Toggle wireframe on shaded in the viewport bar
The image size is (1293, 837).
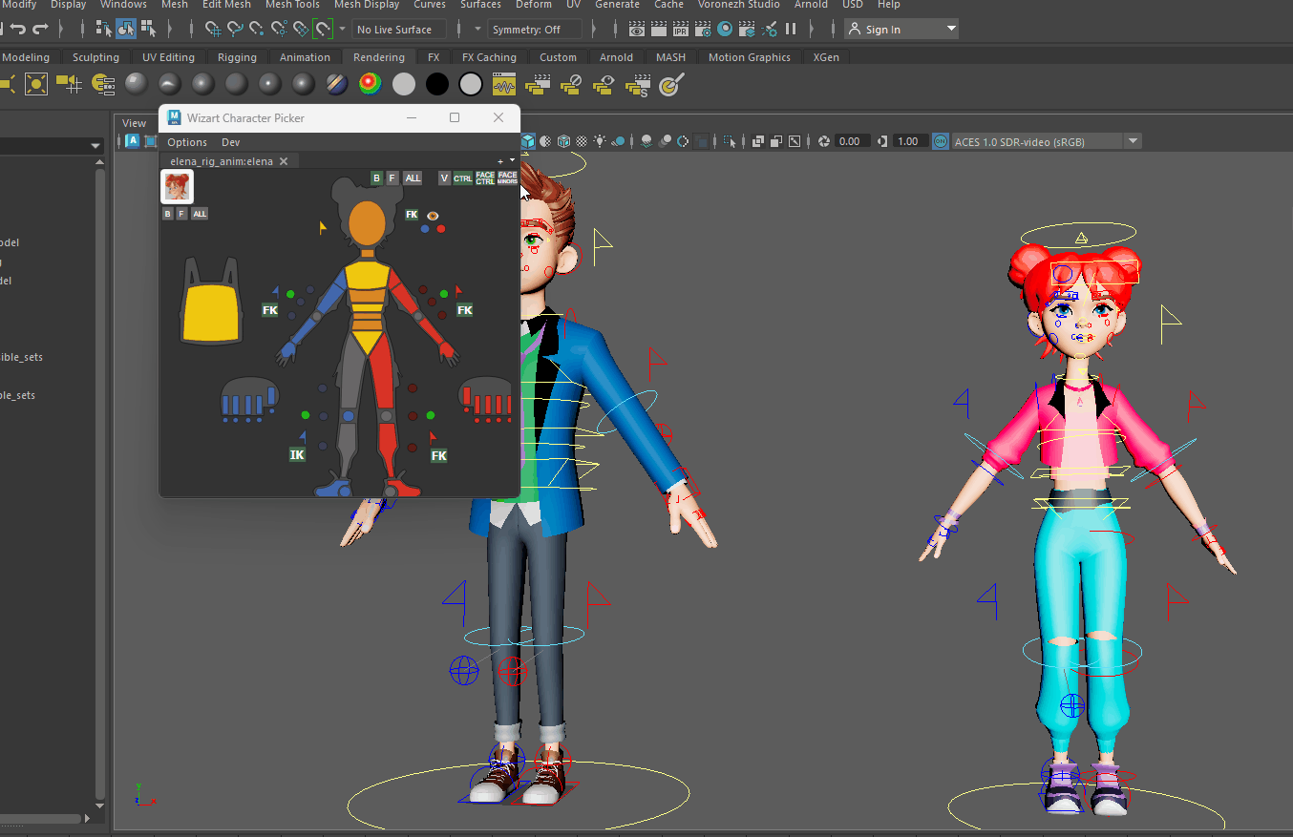pos(564,140)
